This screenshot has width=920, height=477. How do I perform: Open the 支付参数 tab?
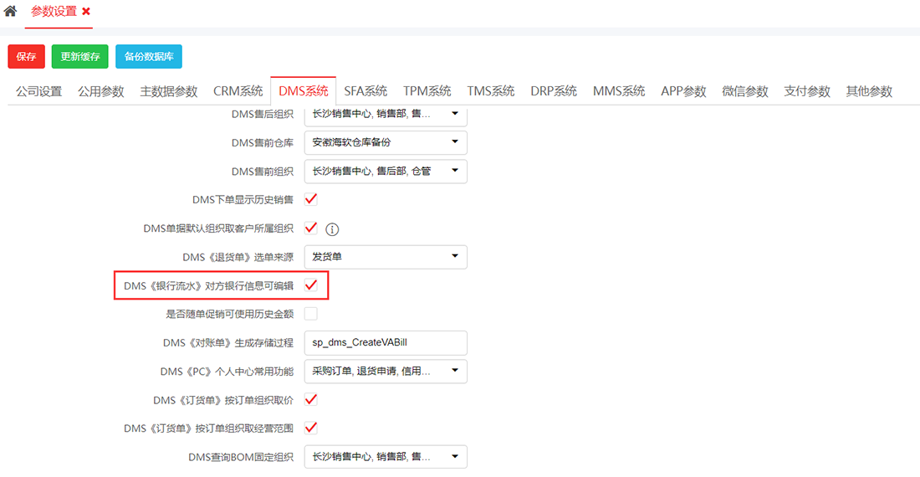point(806,91)
